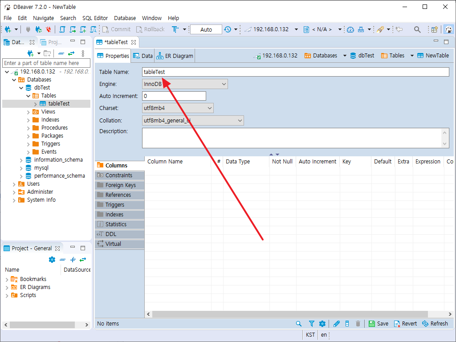
Task: Open the Database Navigator view menu dots
Action: tap(83, 53)
